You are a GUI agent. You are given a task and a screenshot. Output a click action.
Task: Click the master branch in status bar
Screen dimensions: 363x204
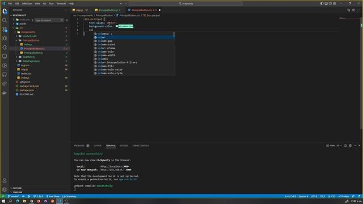pyautogui.click(x=14, y=197)
